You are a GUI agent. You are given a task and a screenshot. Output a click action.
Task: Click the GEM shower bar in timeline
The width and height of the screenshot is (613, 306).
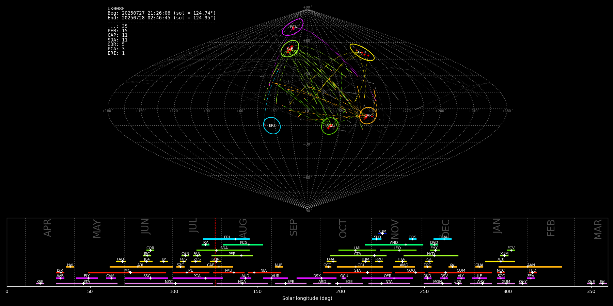(x=442, y=239)
